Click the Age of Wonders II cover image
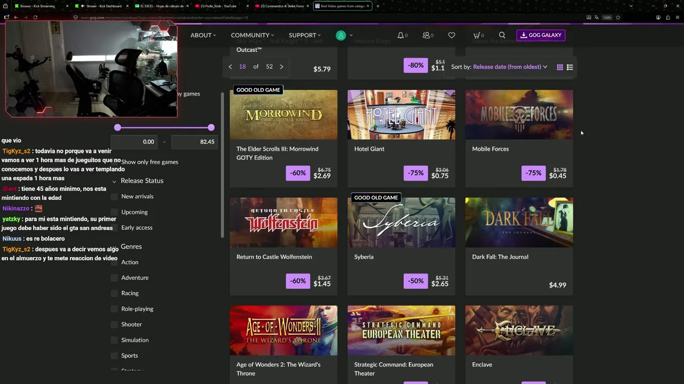The image size is (684, 384). [x=284, y=331]
